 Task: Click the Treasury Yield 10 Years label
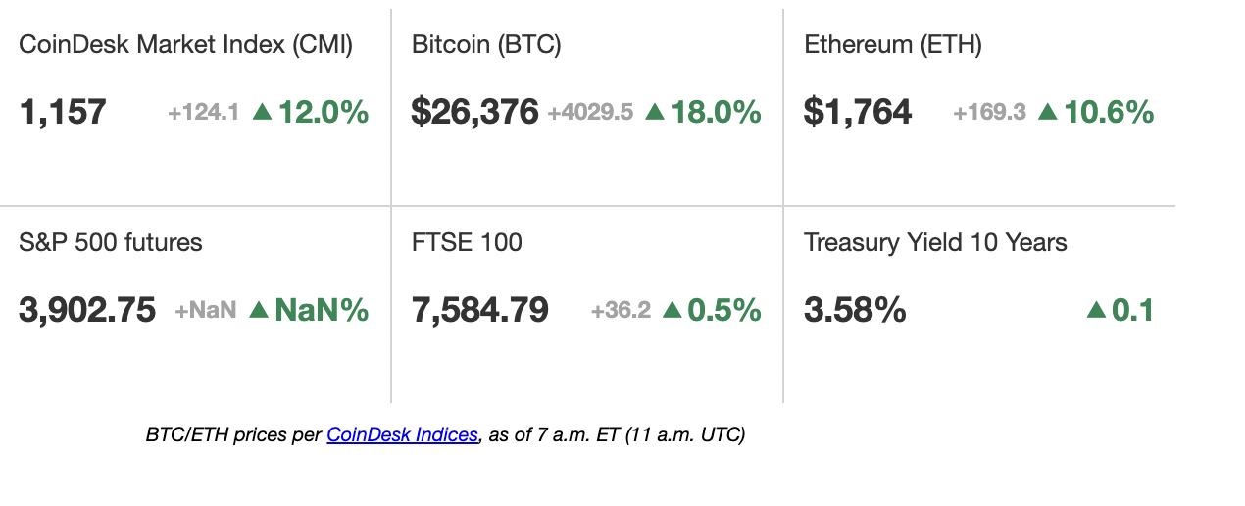point(935,242)
